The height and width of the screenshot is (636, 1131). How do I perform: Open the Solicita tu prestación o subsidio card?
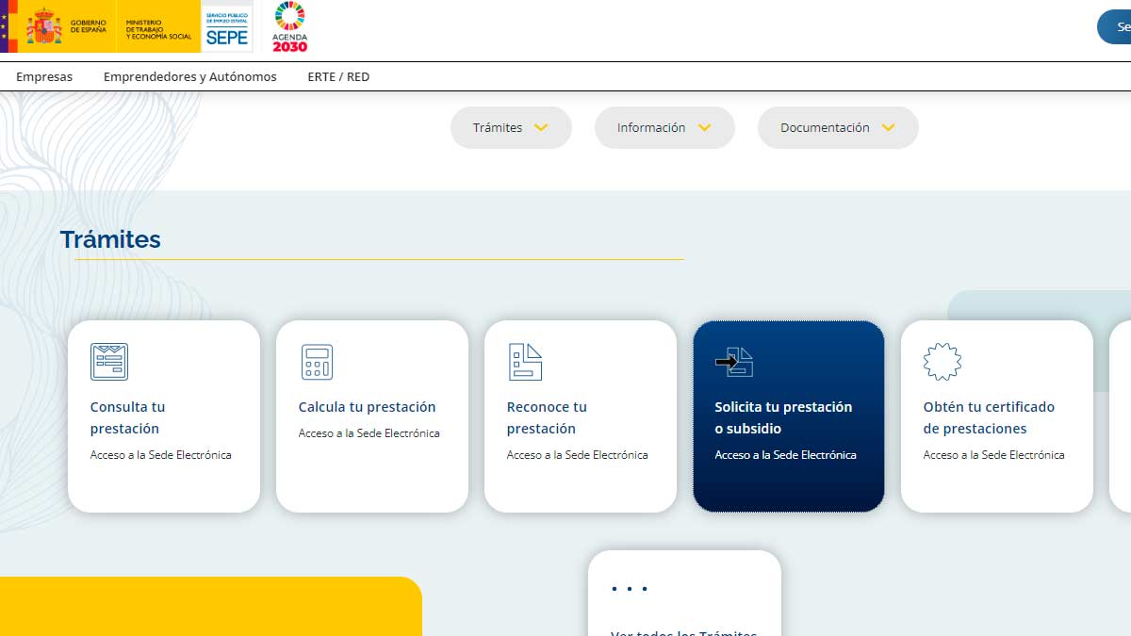click(789, 416)
